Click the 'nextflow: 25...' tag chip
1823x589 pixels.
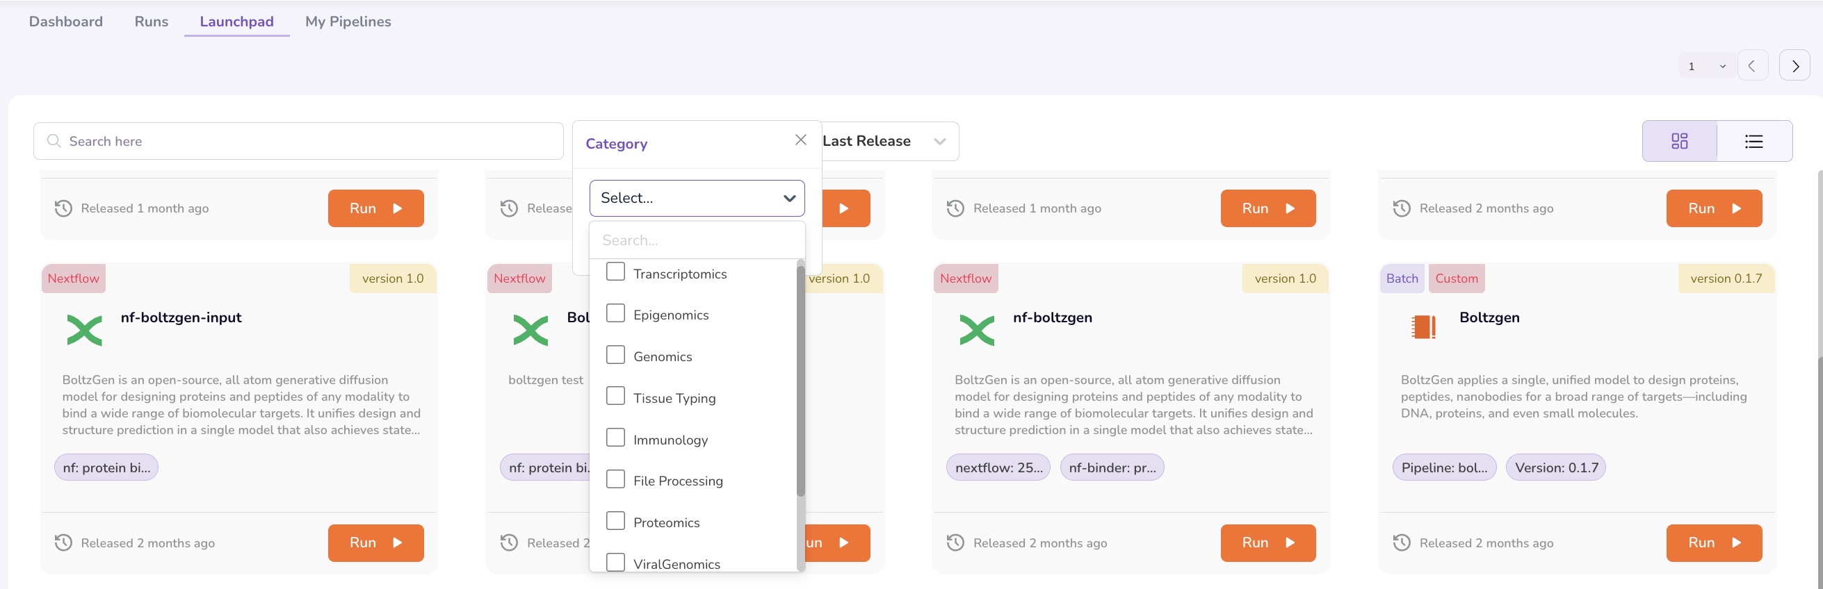click(998, 467)
